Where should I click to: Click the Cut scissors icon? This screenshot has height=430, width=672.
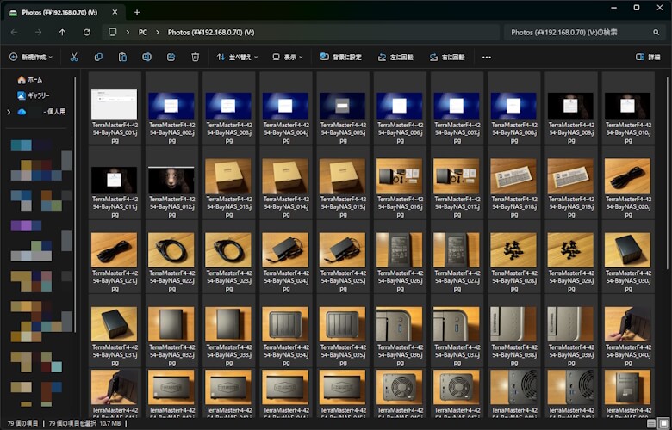coord(74,58)
